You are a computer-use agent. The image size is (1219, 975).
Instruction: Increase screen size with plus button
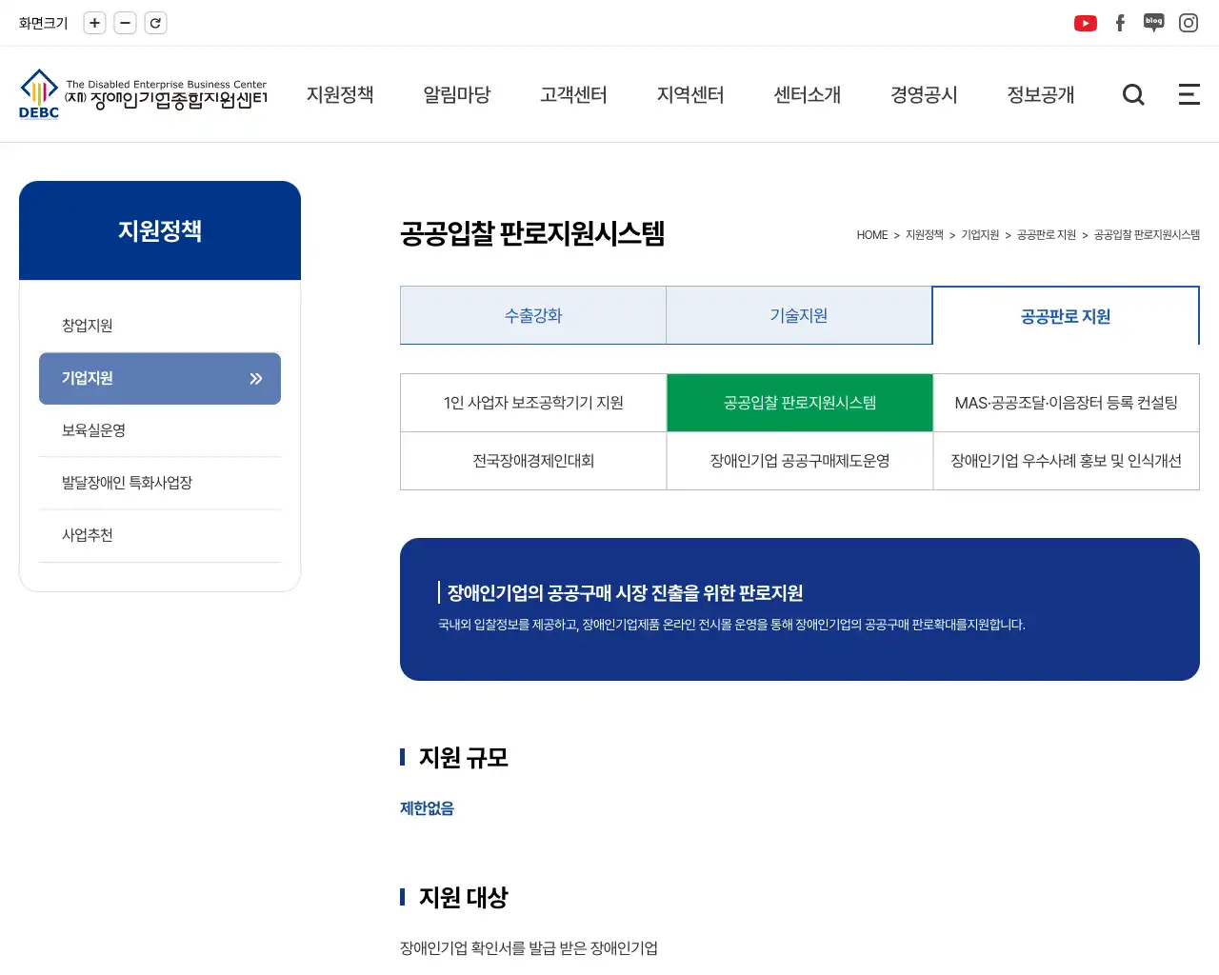(x=94, y=23)
